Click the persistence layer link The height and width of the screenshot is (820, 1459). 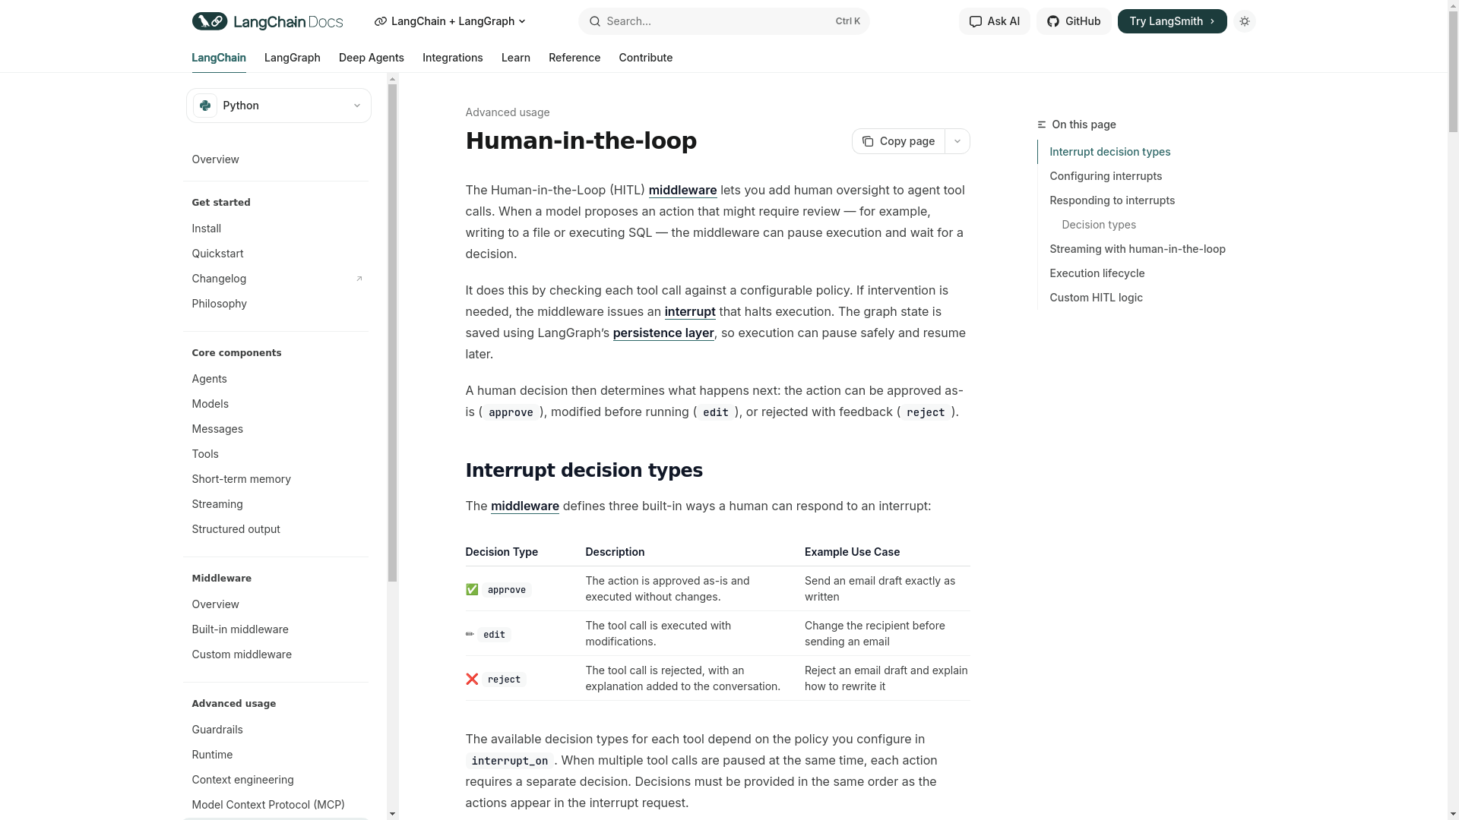[x=663, y=333]
